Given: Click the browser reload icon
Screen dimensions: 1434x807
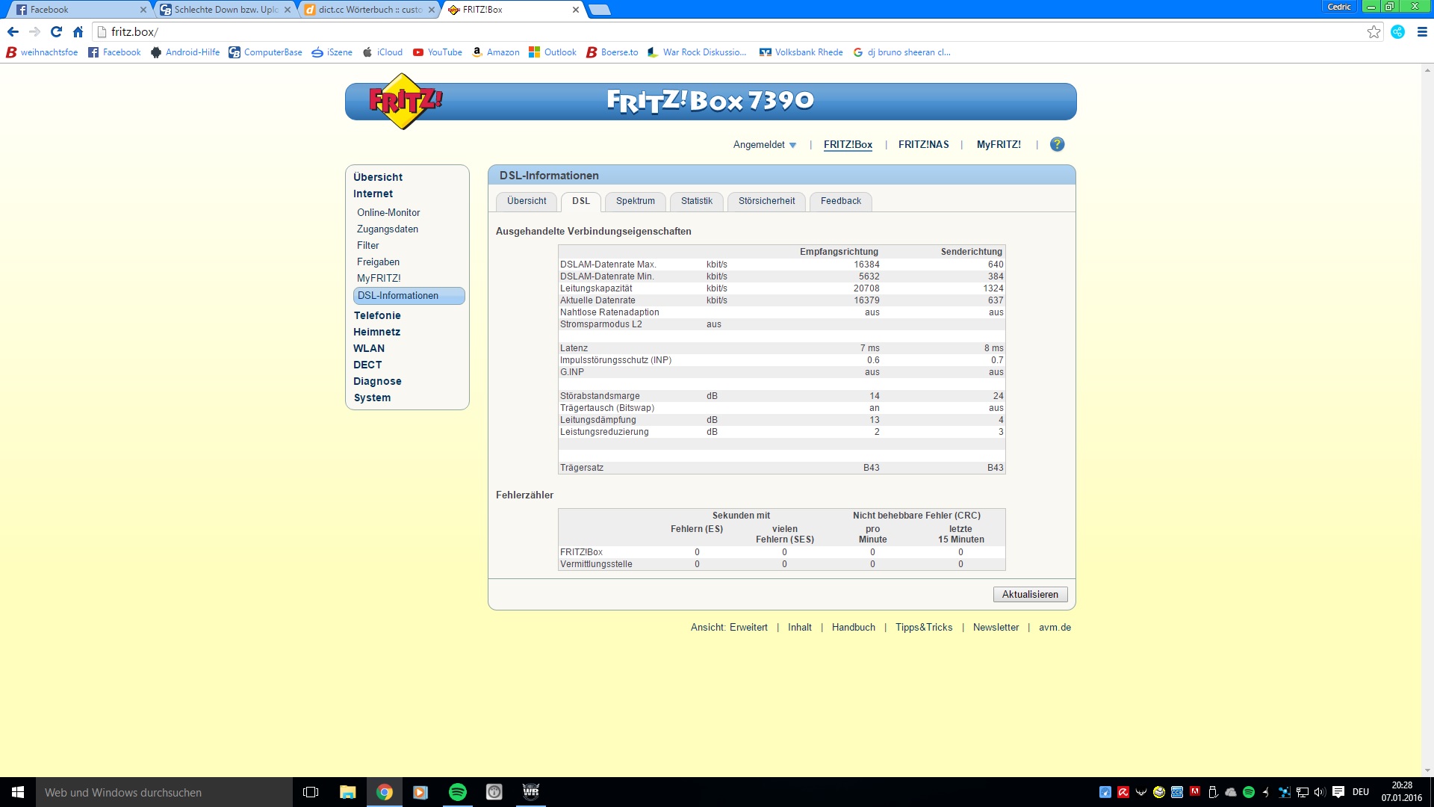Looking at the screenshot, I should [56, 31].
